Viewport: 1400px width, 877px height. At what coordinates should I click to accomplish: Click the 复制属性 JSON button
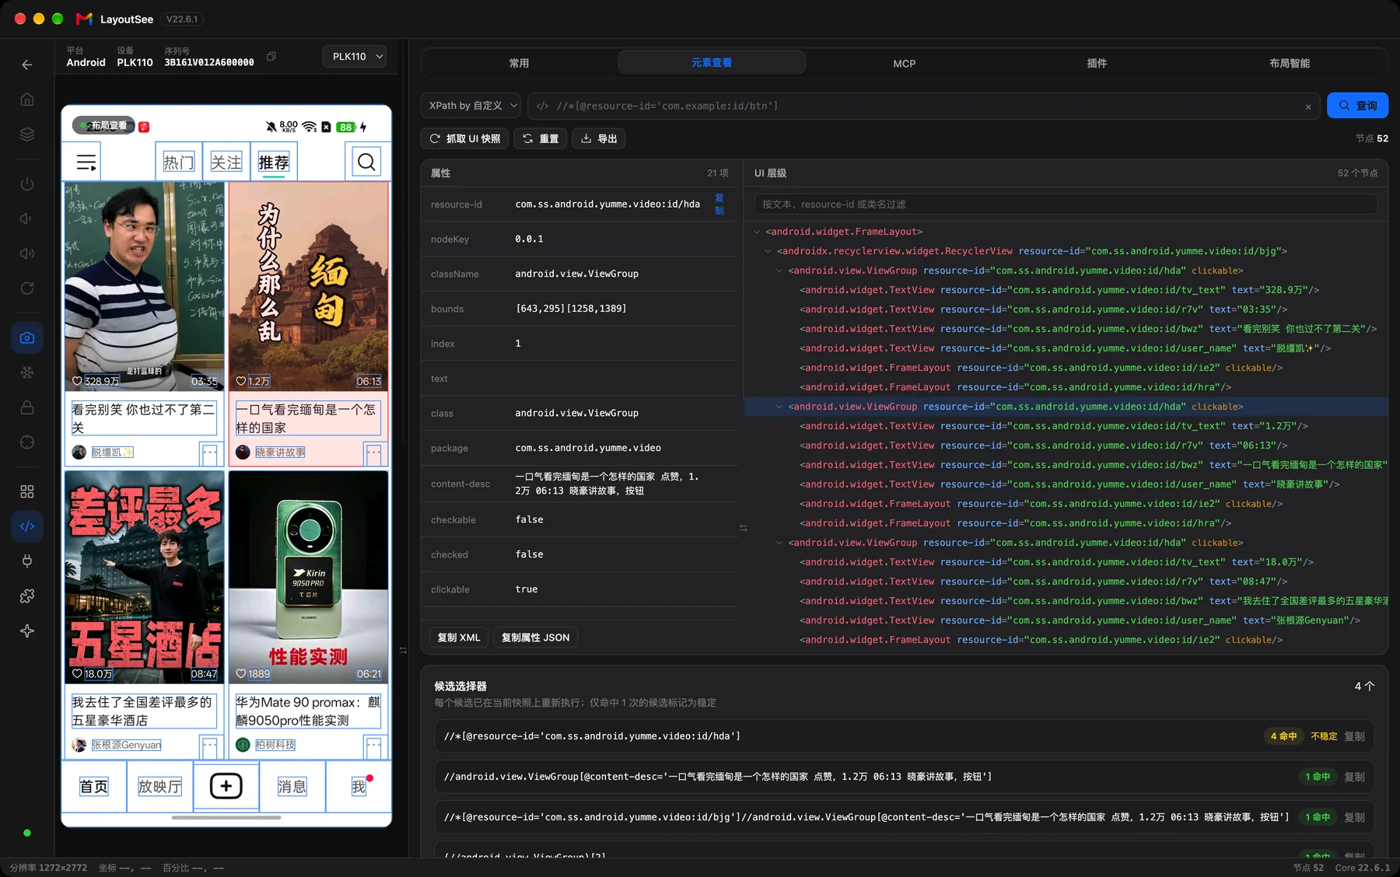point(536,638)
